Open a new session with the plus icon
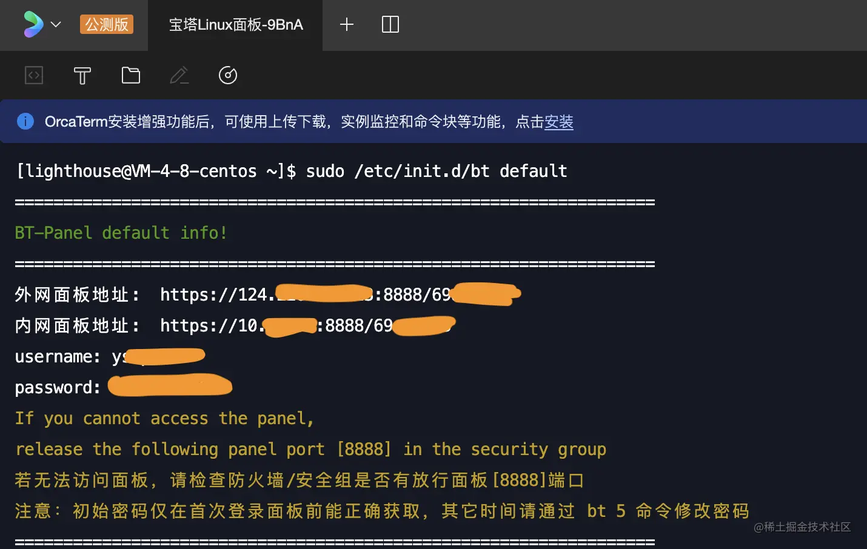 pyautogui.click(x=347, y=24)
